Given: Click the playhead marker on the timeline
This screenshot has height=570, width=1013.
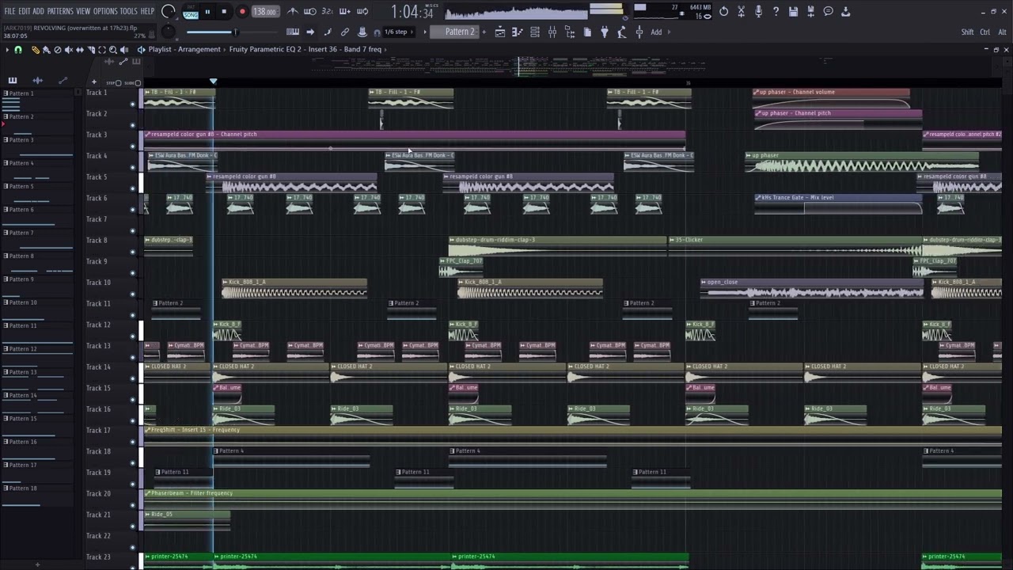Looking at the screenshot, I should click(x=213, y=82).
